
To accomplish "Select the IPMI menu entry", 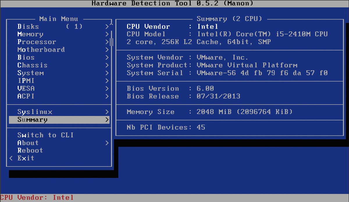I will pyautogui.click(x=59, y=81).
